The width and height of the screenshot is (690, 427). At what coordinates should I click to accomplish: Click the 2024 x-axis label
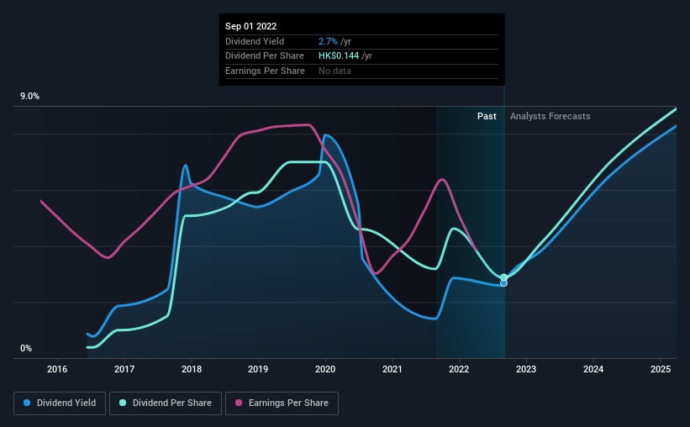pyautogui.click(x=593, y=369)
